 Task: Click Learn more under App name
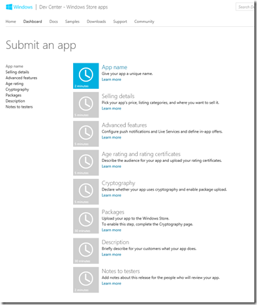[x=112, y=80]
